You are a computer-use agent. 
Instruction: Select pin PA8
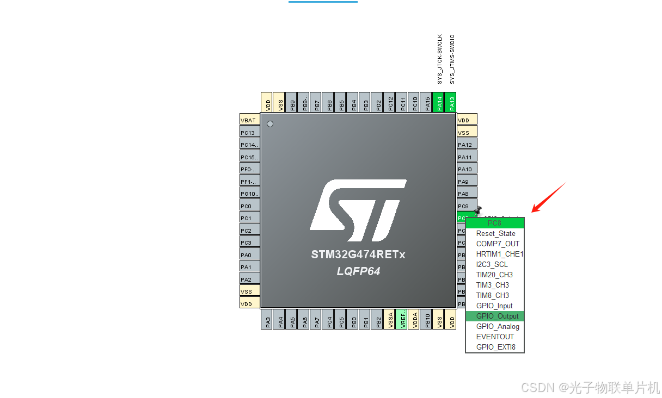467,194
